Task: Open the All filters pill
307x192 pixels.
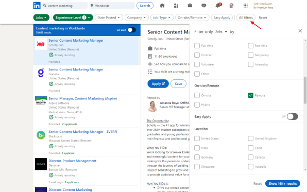Action: coord(246,18)
